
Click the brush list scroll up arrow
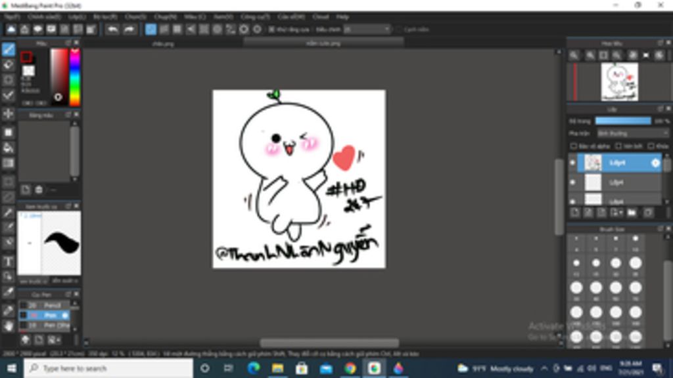pos(75,303)
